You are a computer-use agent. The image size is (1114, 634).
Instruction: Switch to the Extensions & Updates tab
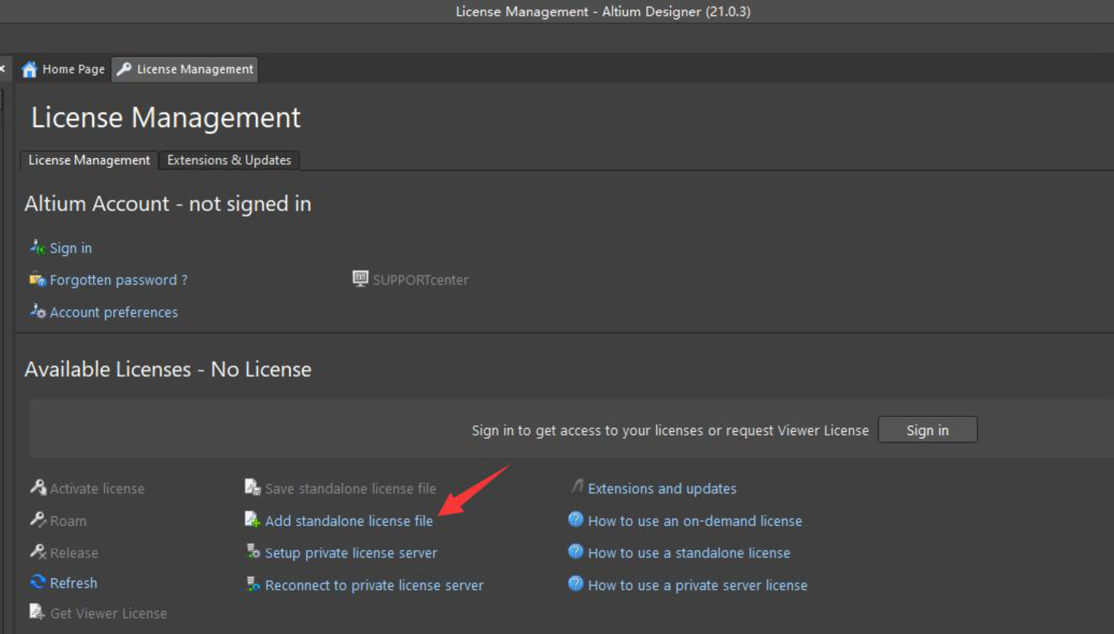pos(229,160)
